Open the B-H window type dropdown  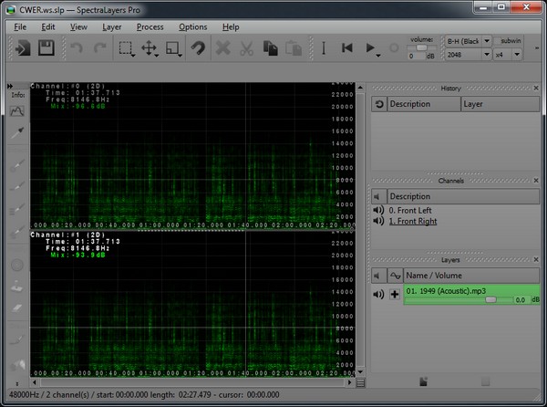point(468,41)
